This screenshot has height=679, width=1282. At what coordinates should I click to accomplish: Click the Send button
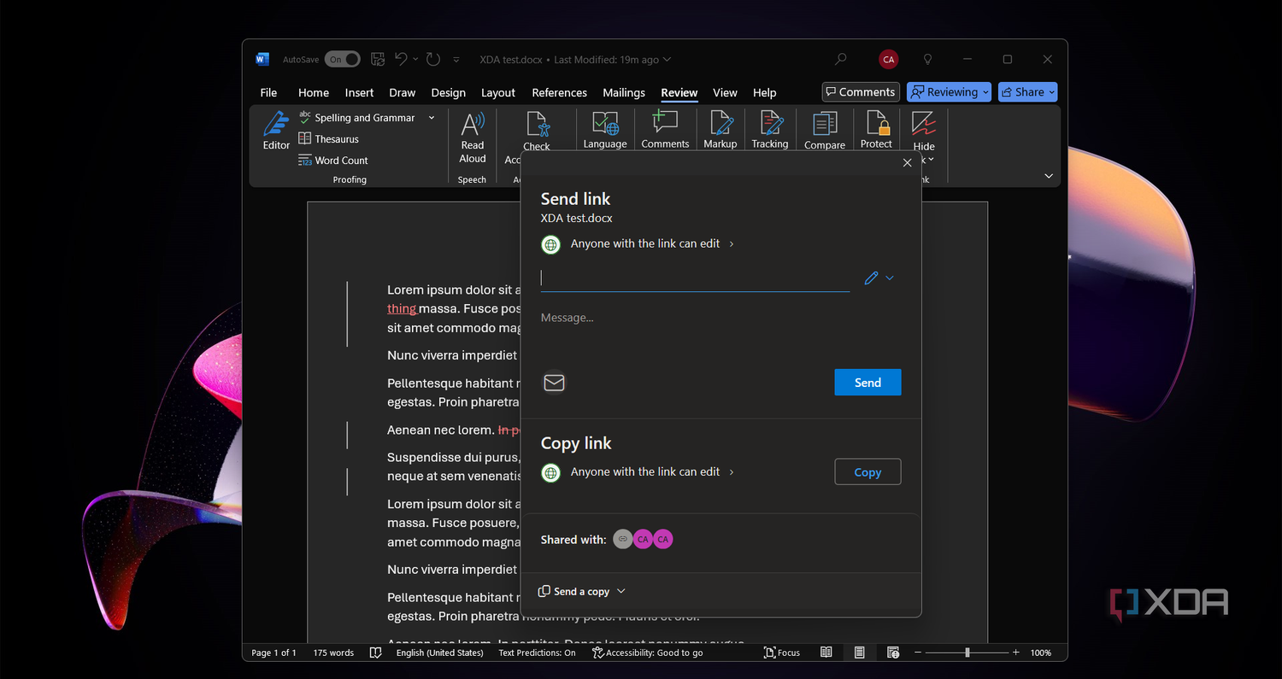tap(867, 383)
